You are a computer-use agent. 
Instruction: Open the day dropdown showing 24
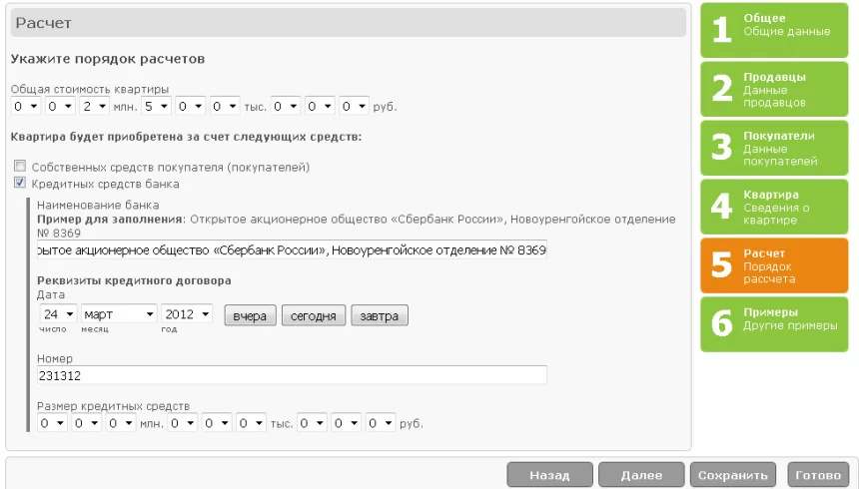(x=58, y=313)
